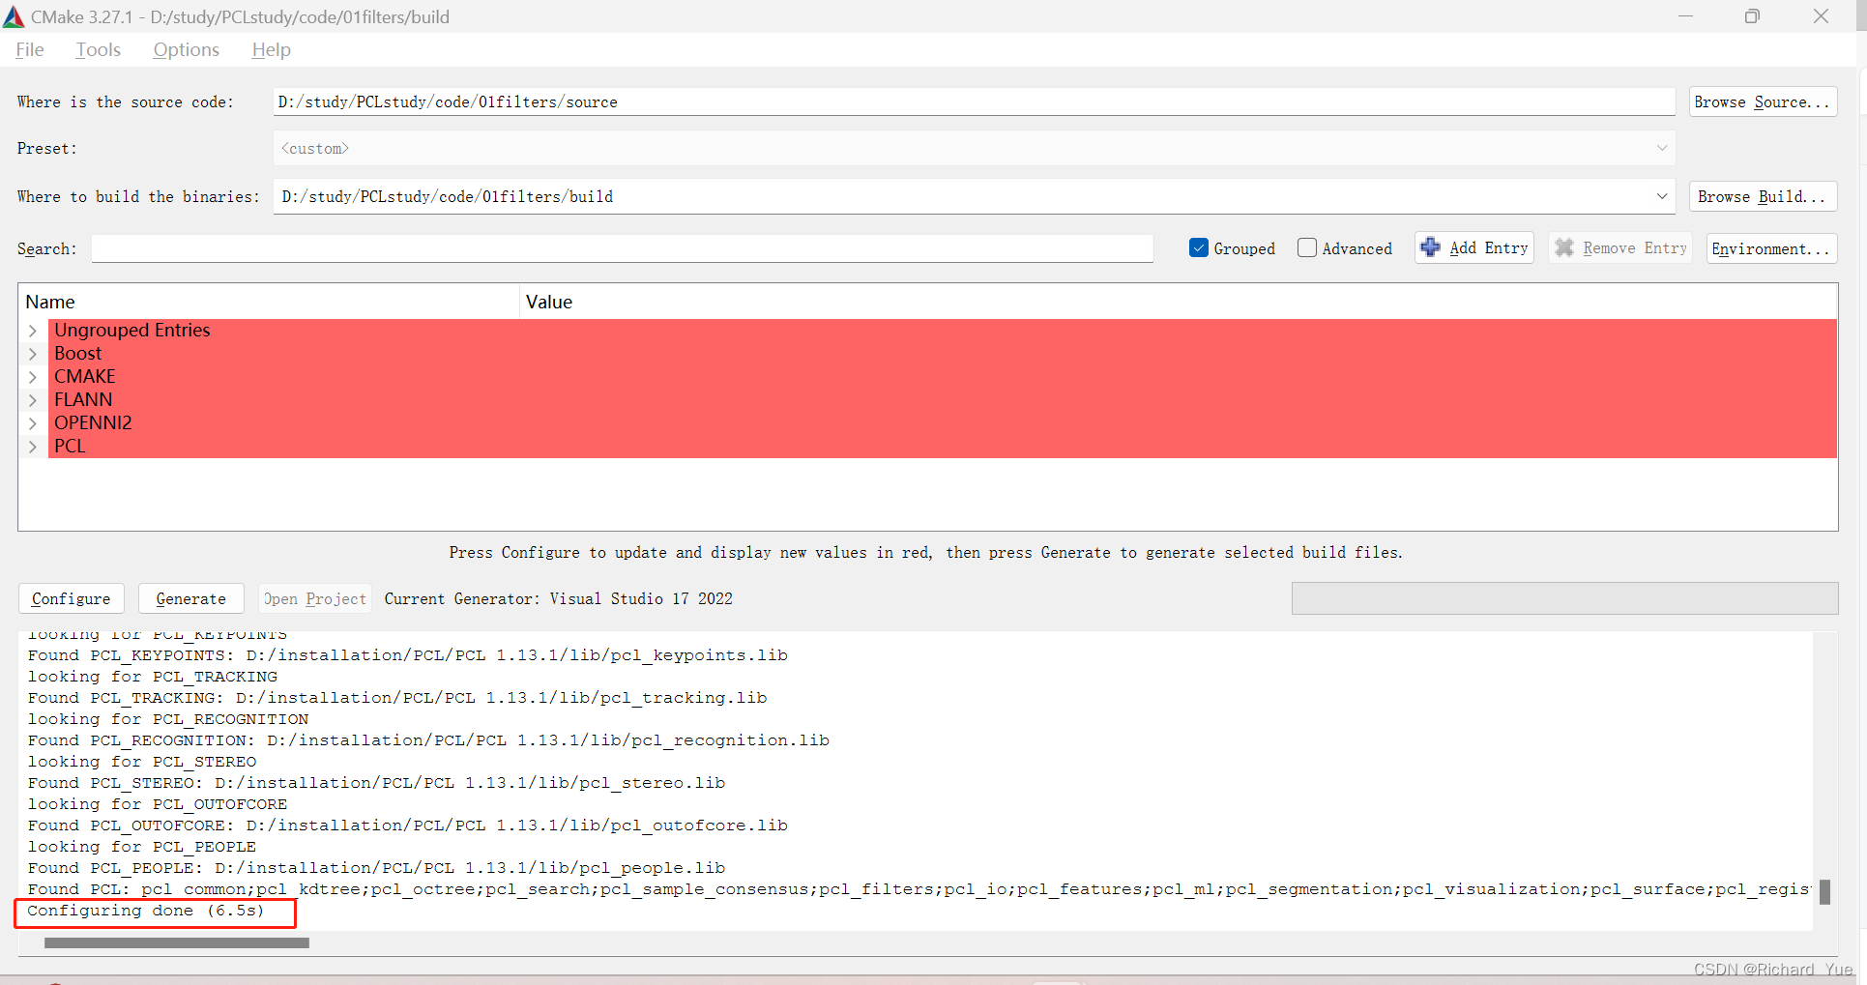The width and height of the screenshot is (1867, 985).
Task: Click 'Found PCL_STEREO' log line
Action: pyautogui.click(x=376, y=783)
